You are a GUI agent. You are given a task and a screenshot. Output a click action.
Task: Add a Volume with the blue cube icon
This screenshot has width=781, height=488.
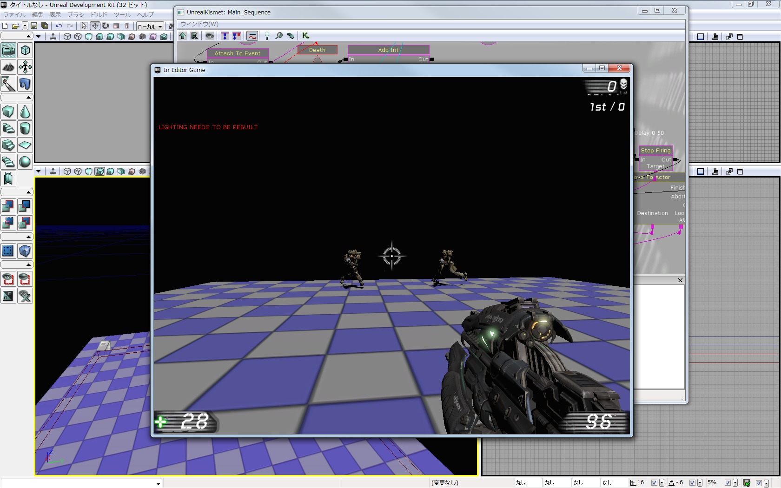click(x=25, y=251)
